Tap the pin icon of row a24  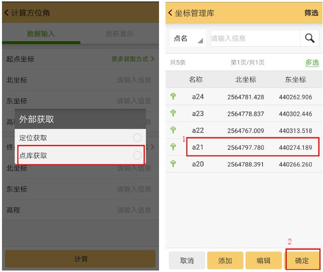click(x=173, y=96)
